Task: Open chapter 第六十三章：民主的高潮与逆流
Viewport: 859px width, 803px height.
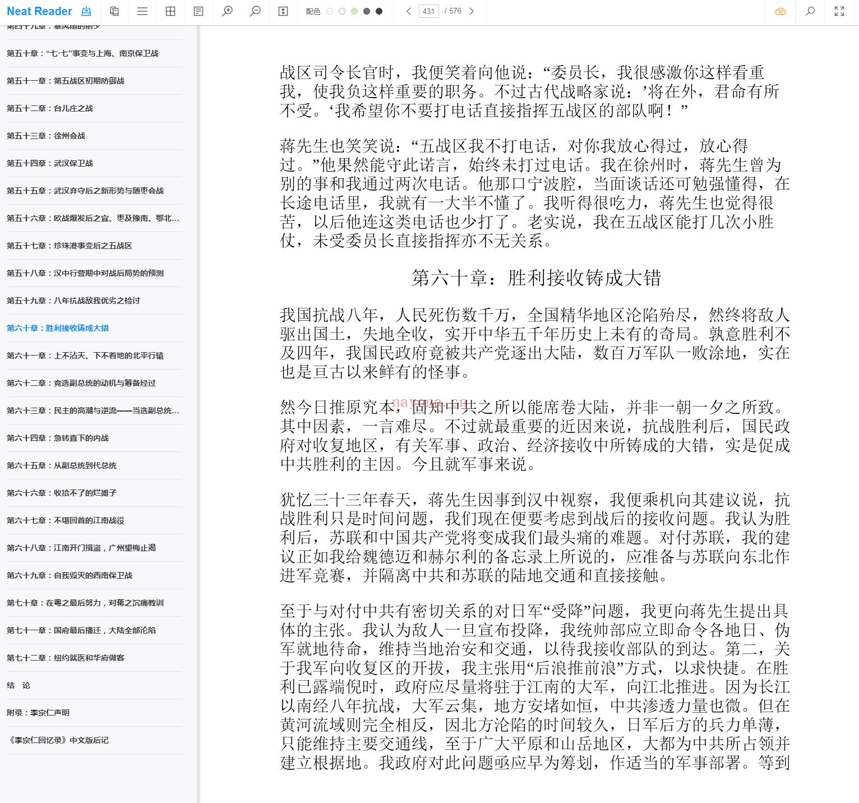Action: 94,410
